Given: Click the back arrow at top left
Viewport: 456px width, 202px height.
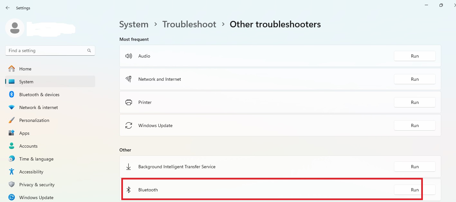Looking at the screenshot, I should pyautogui.click(x=7, y=7).
